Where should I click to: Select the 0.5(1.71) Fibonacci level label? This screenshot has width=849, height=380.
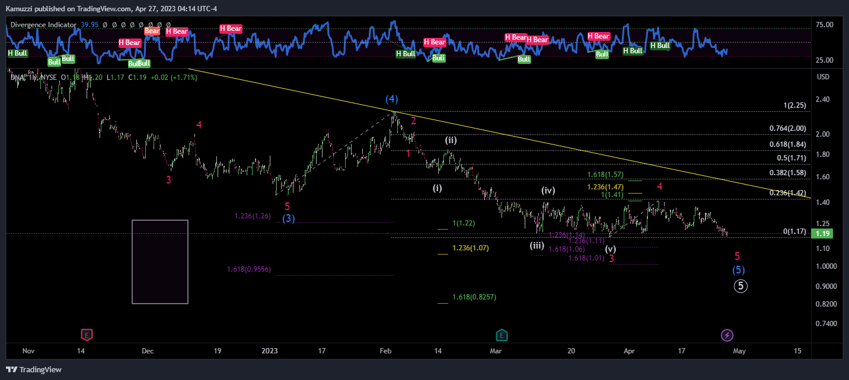tap(791, 158)
